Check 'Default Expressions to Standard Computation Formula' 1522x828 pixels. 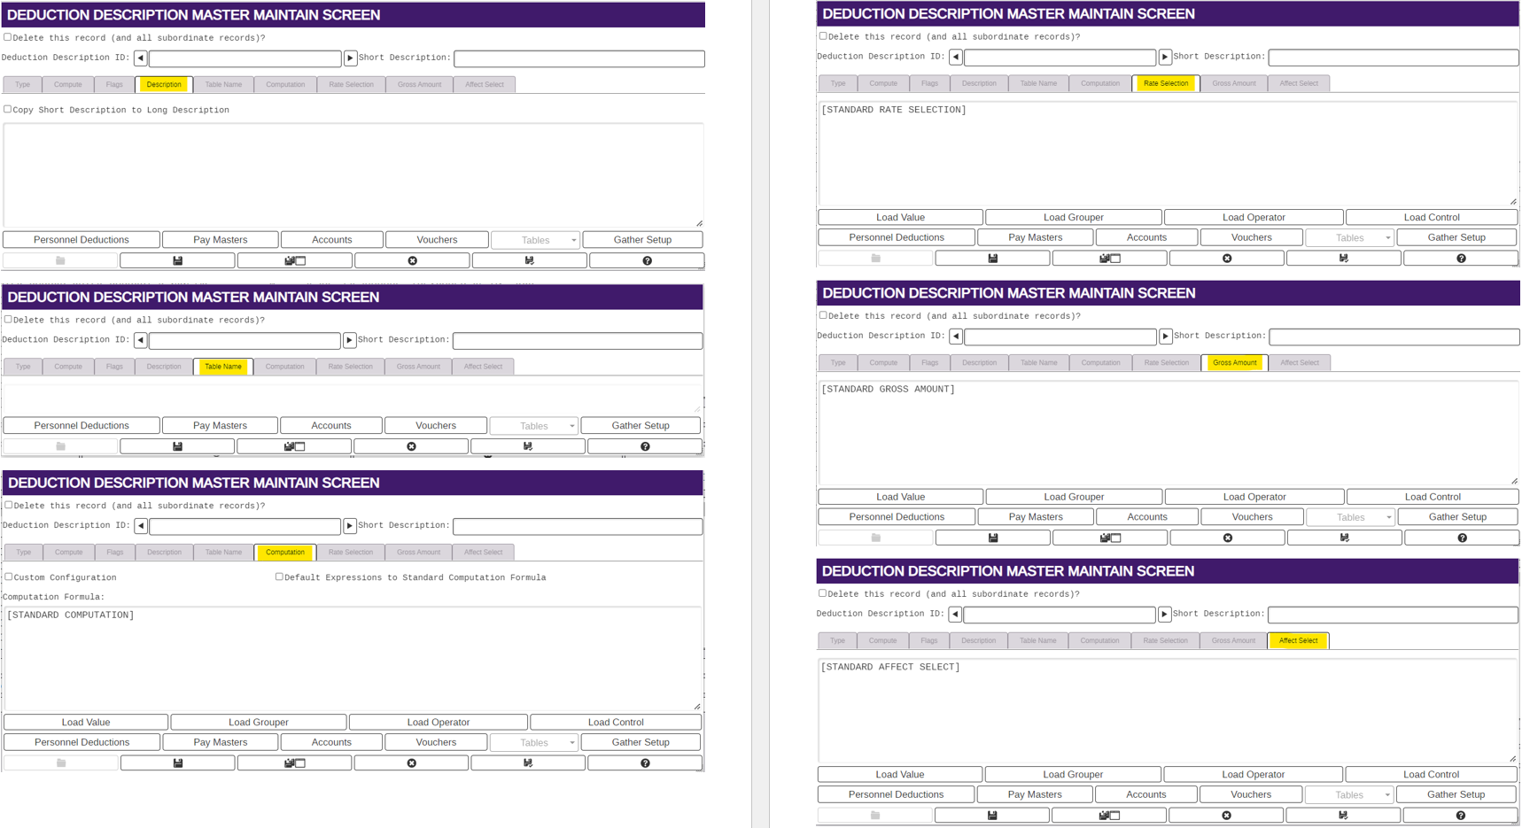click(x=279, y=577)
